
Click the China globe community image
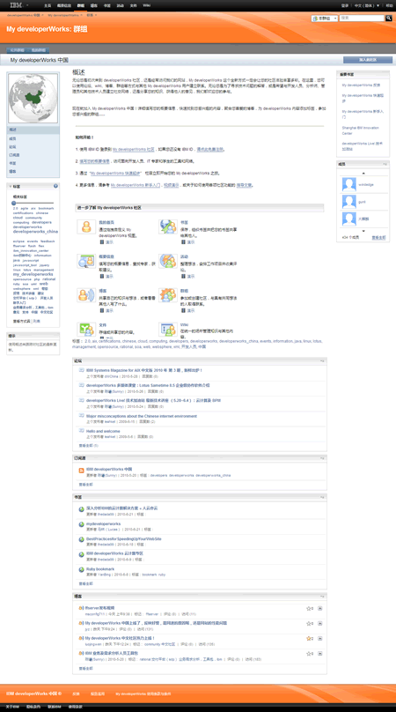[x=33, y=99]
